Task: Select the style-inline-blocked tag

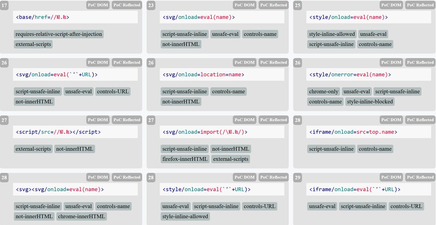Action: pyautogui.click(x=370, y=102)
